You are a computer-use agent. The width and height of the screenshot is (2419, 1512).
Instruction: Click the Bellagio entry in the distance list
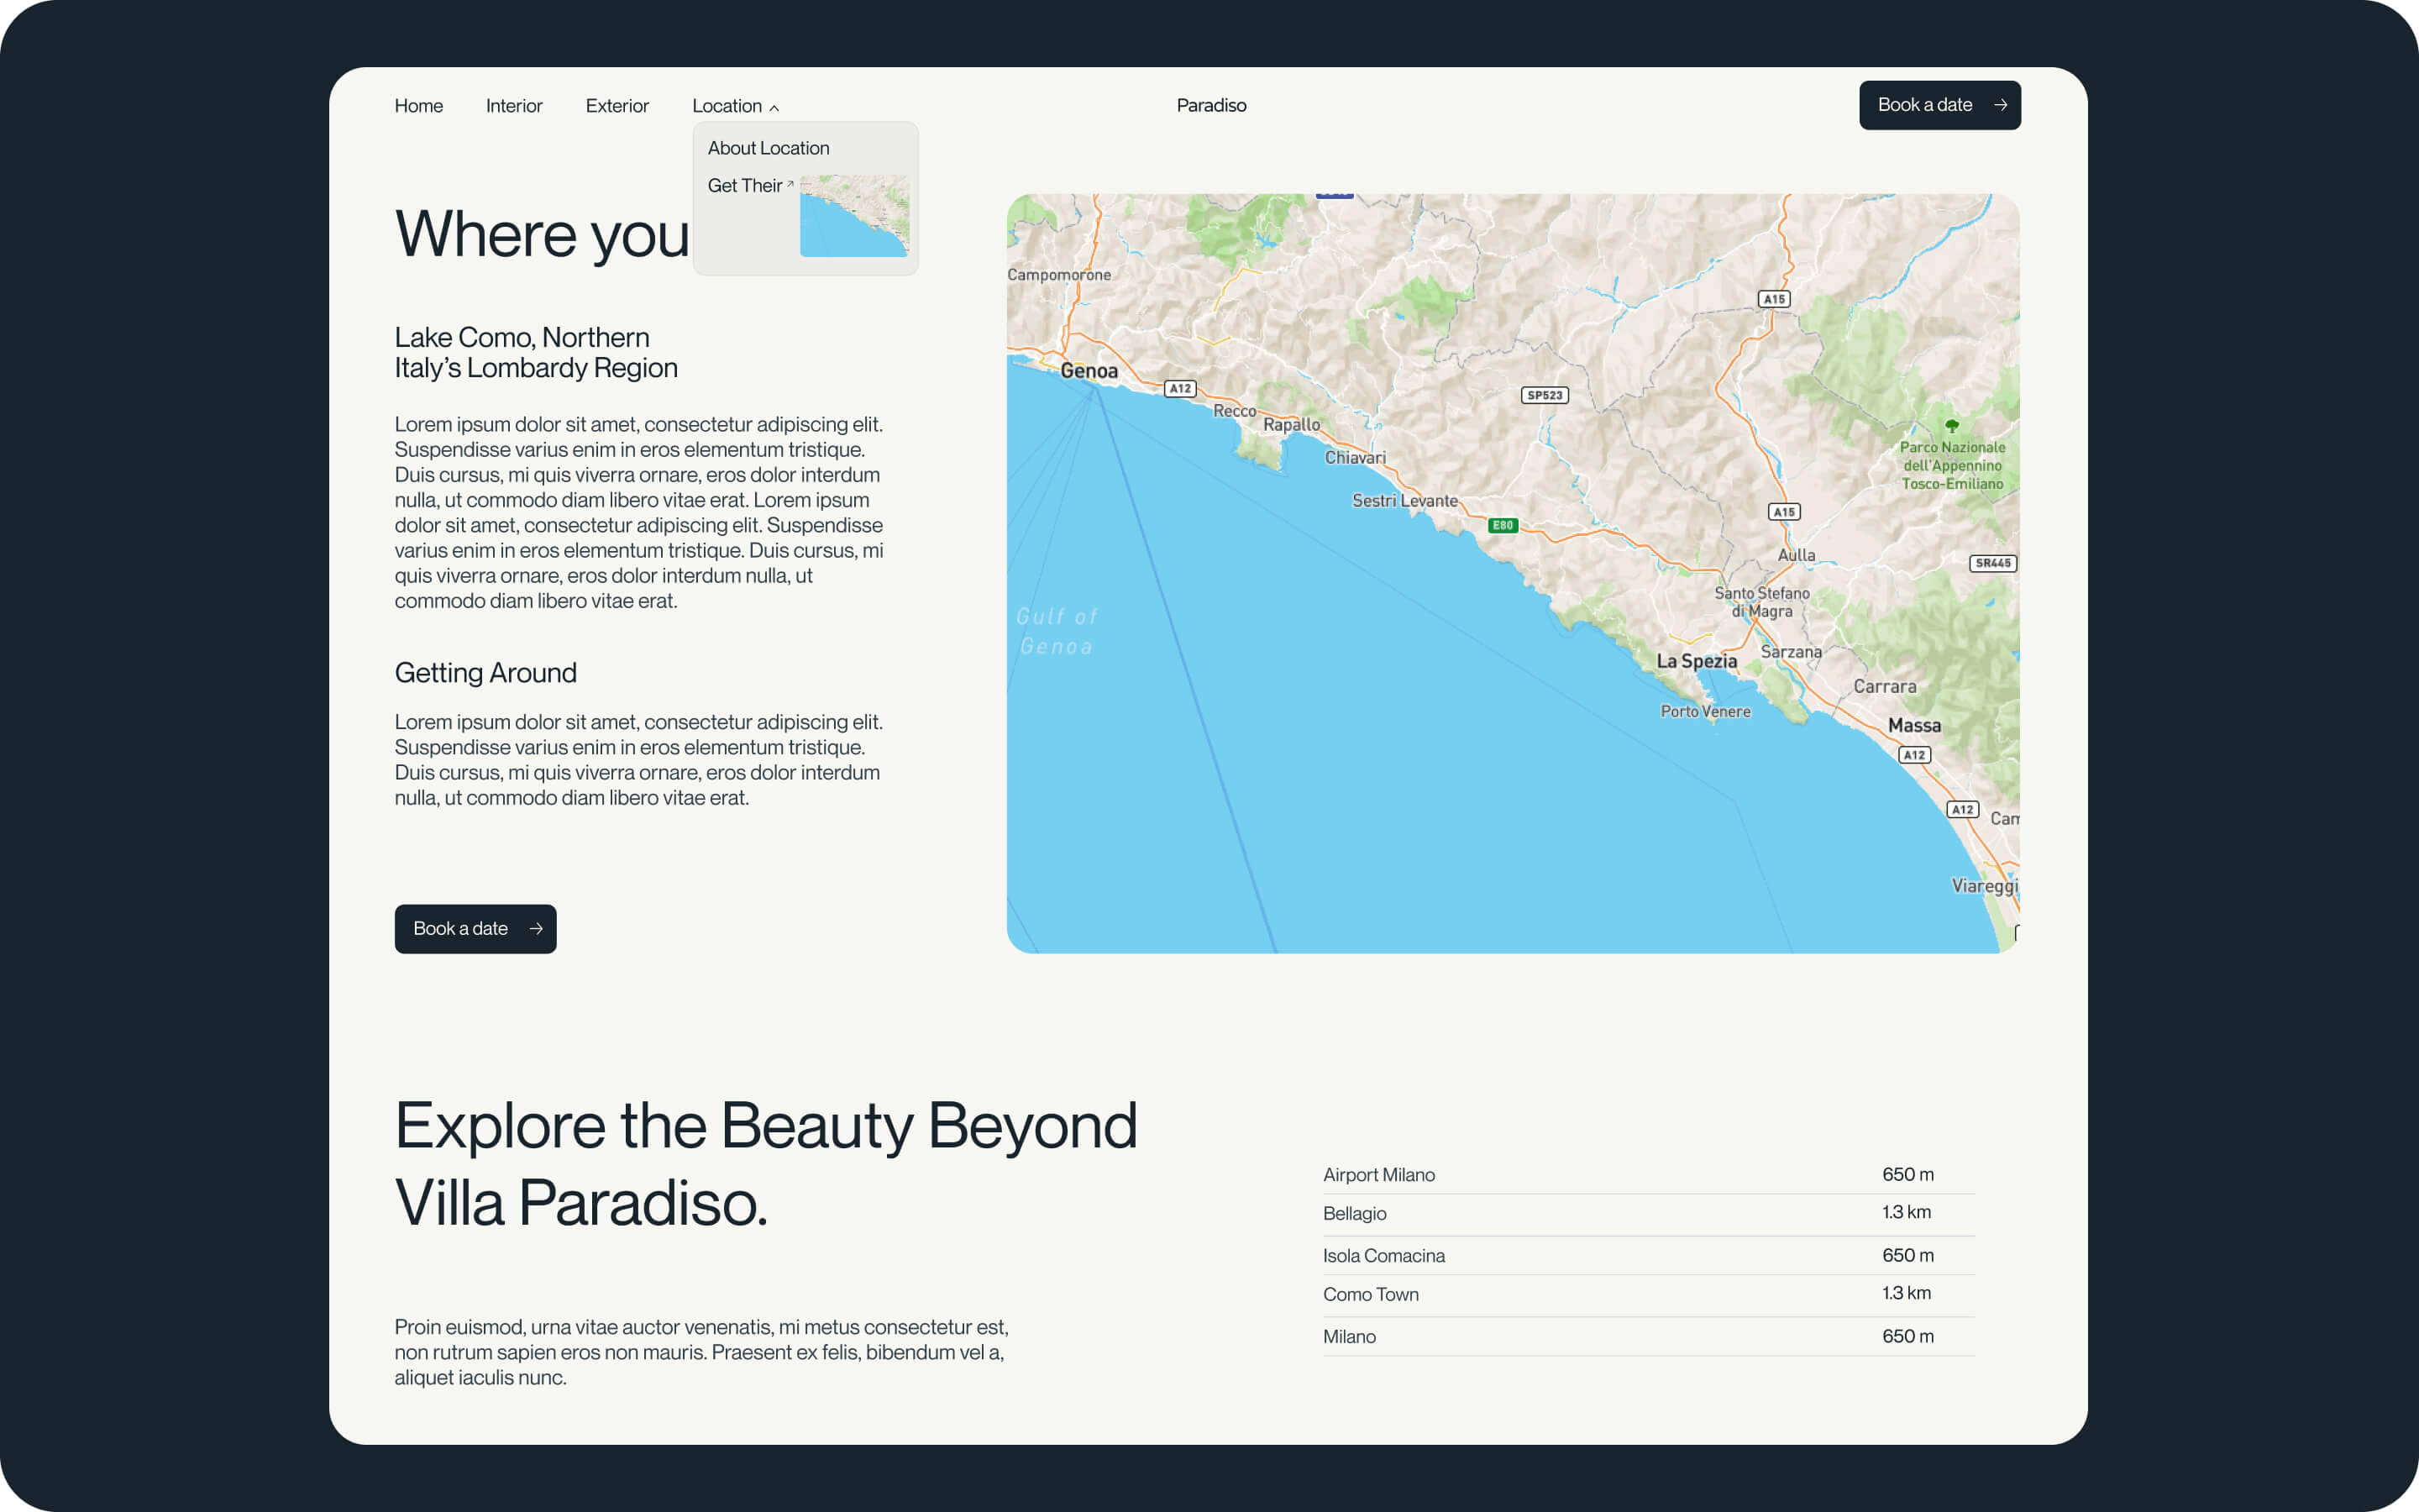pos(1647,1213)
